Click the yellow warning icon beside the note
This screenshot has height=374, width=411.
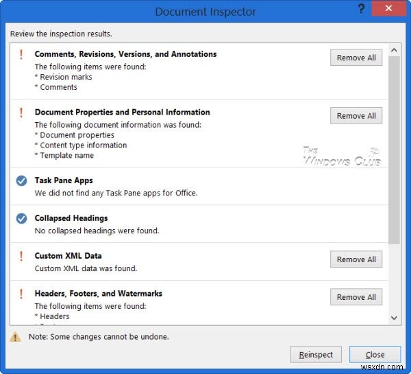pyautogui.click(x=15, y=337)
